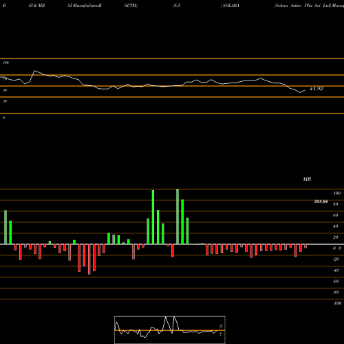
Task: Click the '100' label on the MR axis
Action: click(x=336, y=193)
